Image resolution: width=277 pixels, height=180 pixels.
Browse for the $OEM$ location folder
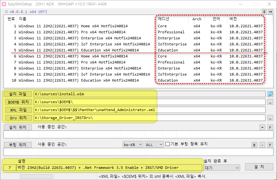click(x=270, y=102)
